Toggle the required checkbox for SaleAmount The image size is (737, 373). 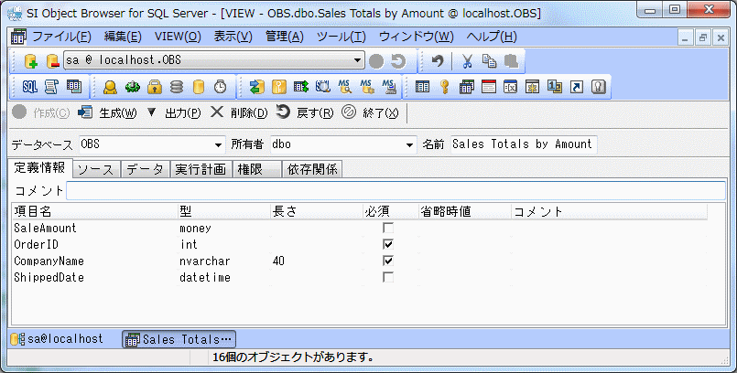(x=388, y=228)
